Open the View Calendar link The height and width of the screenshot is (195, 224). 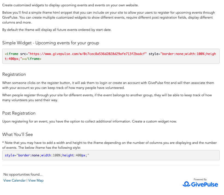click(14, 181)
